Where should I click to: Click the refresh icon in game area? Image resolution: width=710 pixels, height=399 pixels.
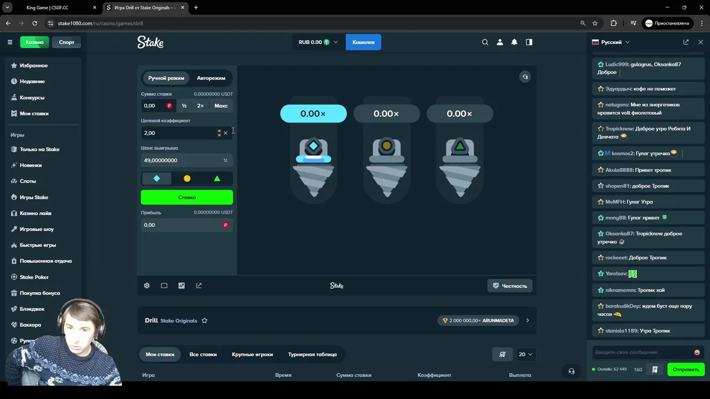click(525, 76)
